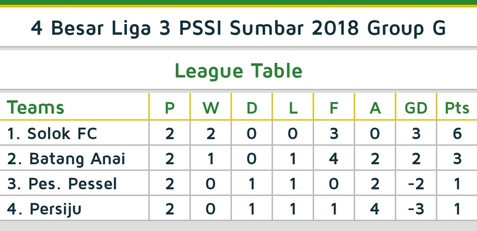This screenshot has height=231, width=477.
Task: Click the A column header
Action: (375, 108)
